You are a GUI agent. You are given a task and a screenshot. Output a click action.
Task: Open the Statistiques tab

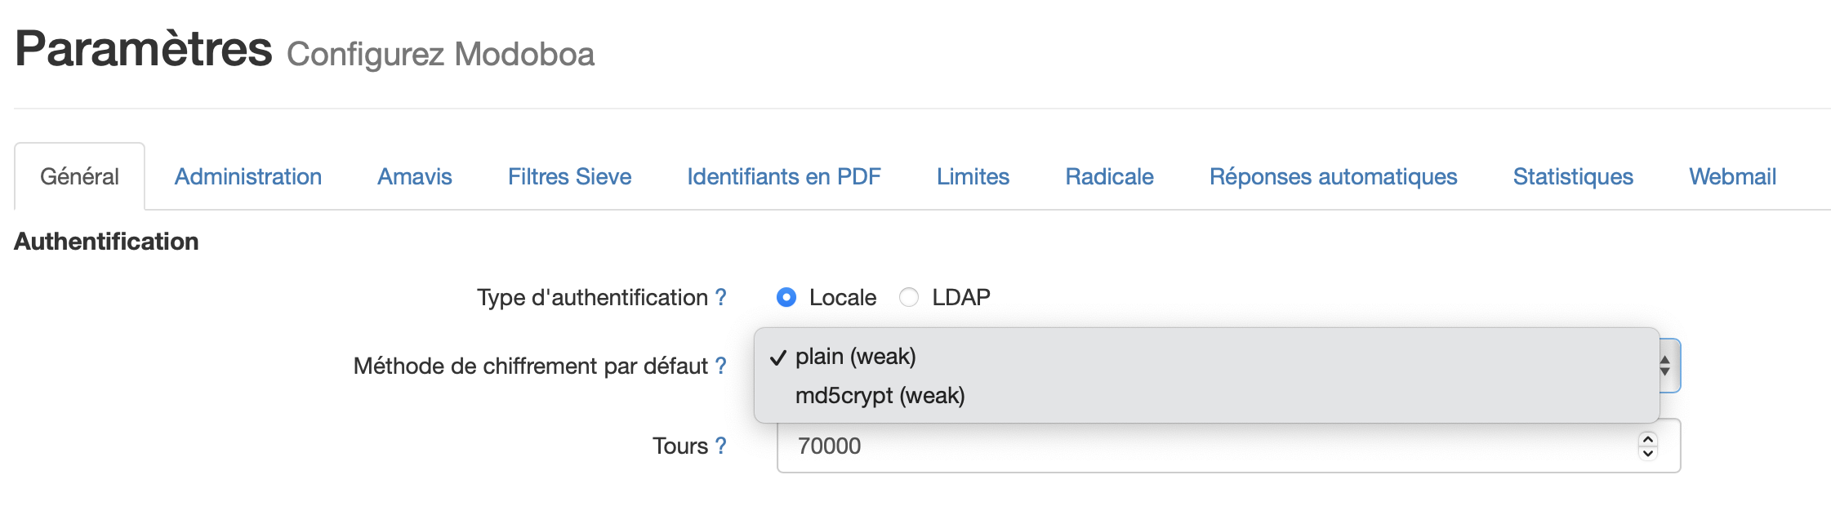pos(1573,176)
